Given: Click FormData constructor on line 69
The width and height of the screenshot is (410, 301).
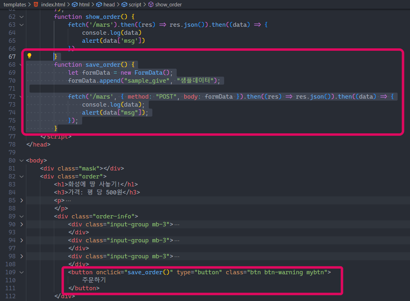Looking at the screenshot, I should [x=148, y=73].
